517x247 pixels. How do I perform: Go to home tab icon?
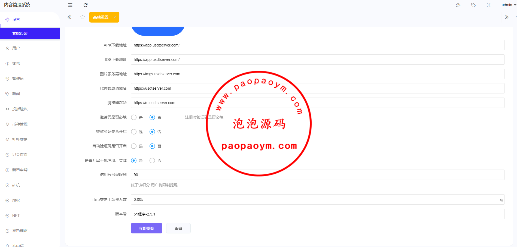pos(83,17)
